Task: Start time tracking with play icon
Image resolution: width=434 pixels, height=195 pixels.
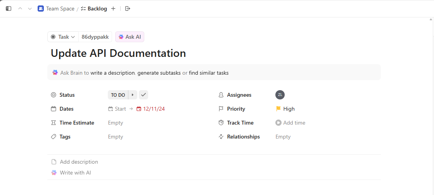Action: (x=278, y=123)
